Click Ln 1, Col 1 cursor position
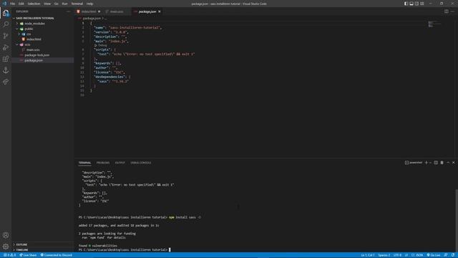This screenshot has height=258, width=458. tap(368, 255)
